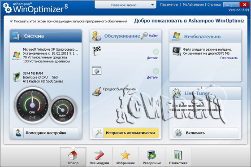
Task: Click the disk cleaner broom icon
Action: pyautogui.click(x=97, y=92)
